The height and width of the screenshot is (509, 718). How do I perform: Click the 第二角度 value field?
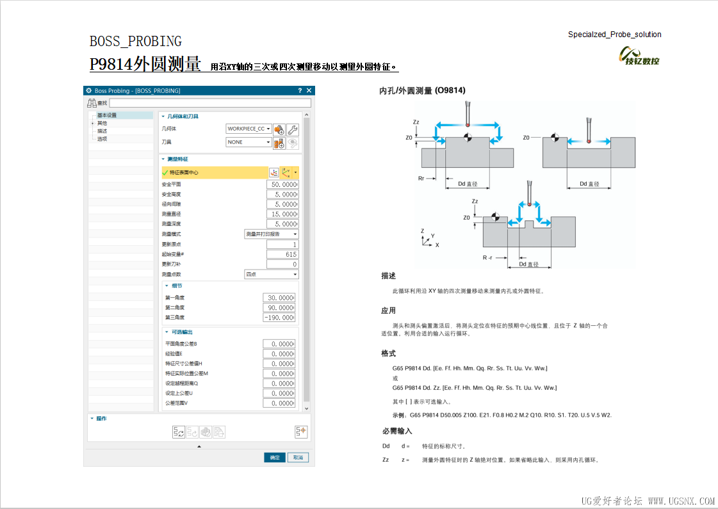point(279,307)
